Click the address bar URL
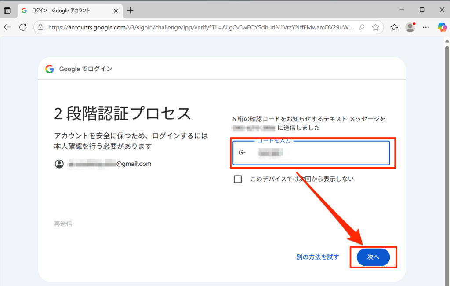This screenshot has width=450, height=286. (x=200, y=27)
